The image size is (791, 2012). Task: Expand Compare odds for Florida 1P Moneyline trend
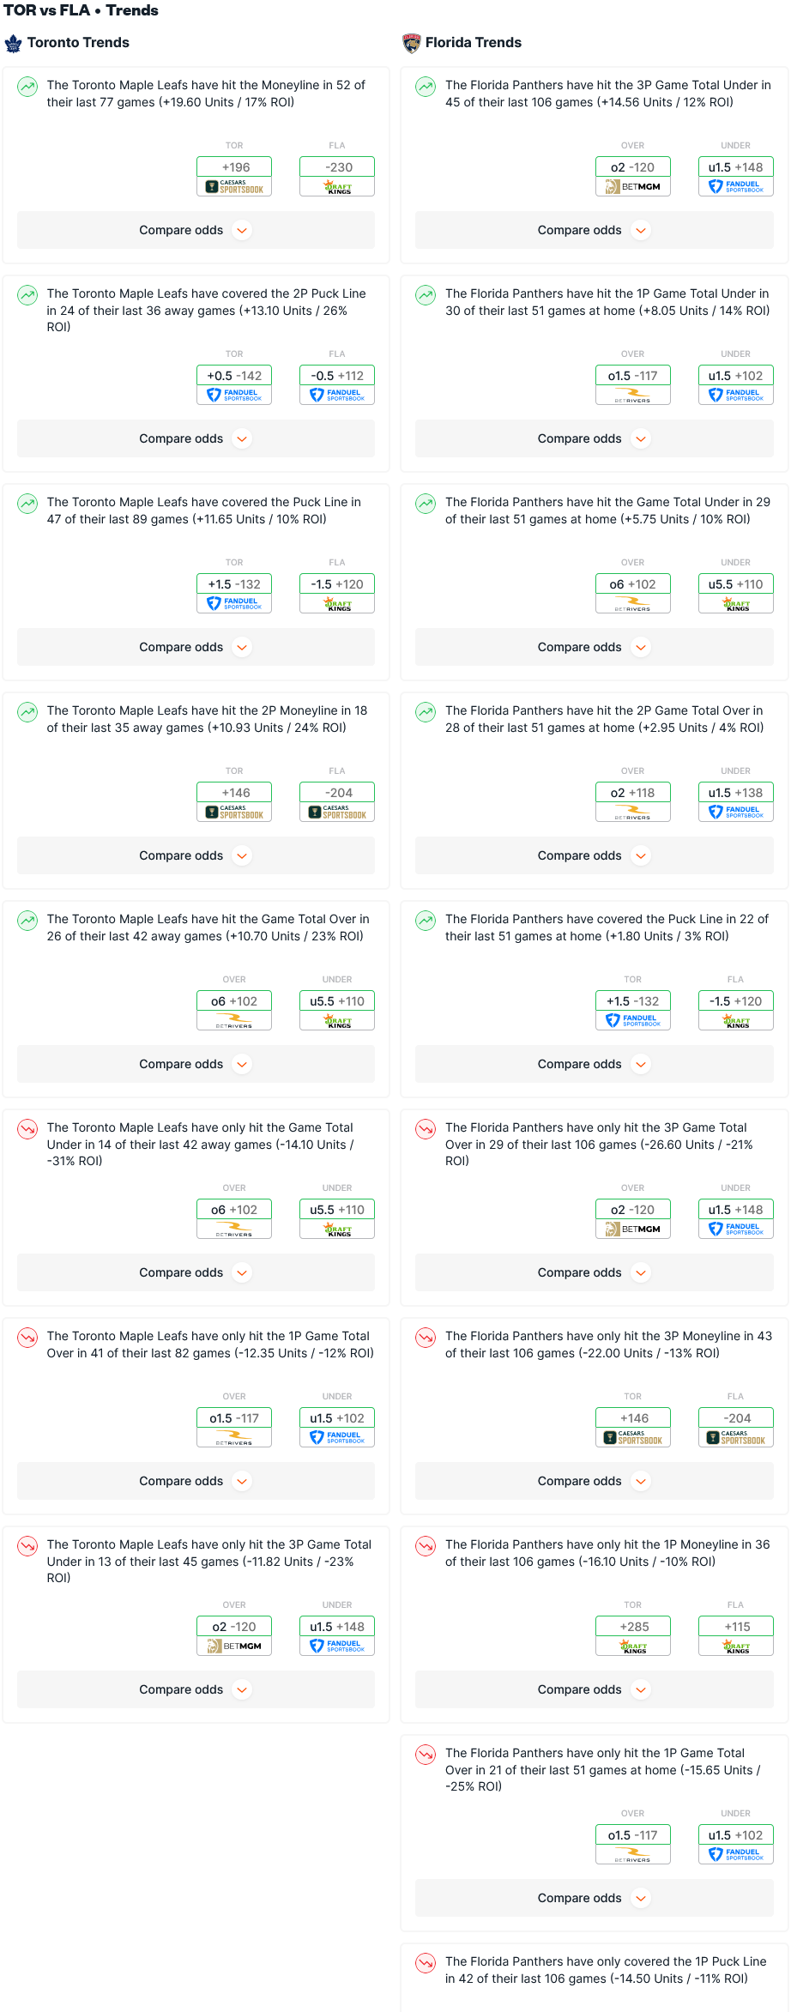point(595,1690)
